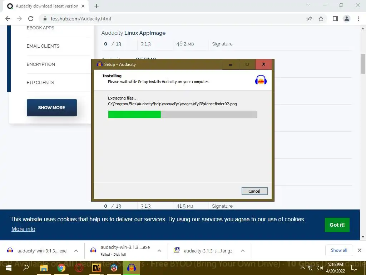The height and width of the screenshot is (275, 366).
Task: Open network status tray icon
Action: [311, 268]
